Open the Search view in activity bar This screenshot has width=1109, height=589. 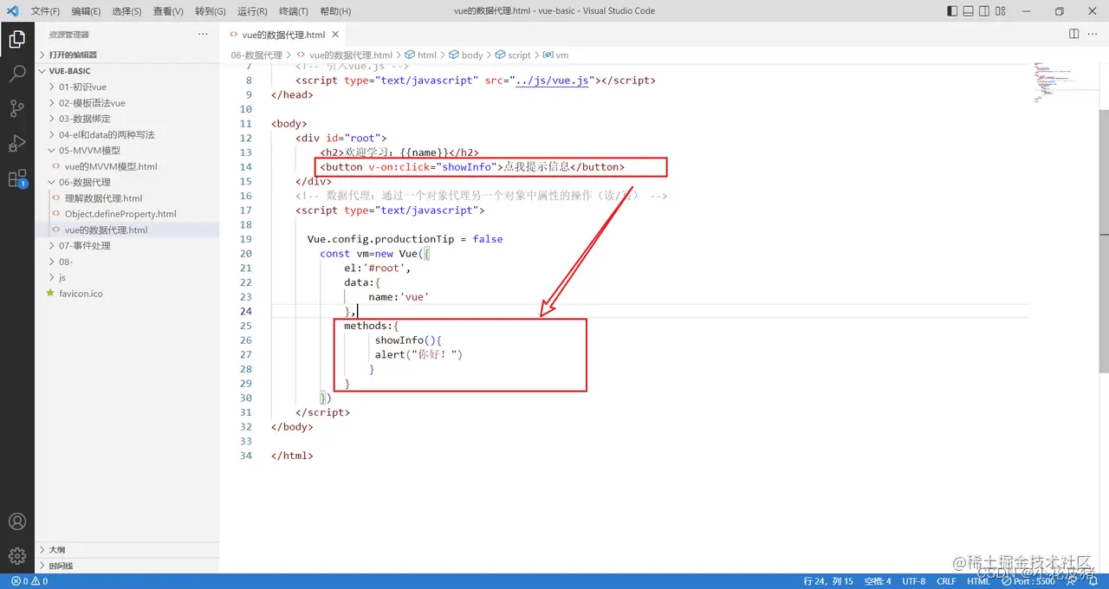click(16, 74)
